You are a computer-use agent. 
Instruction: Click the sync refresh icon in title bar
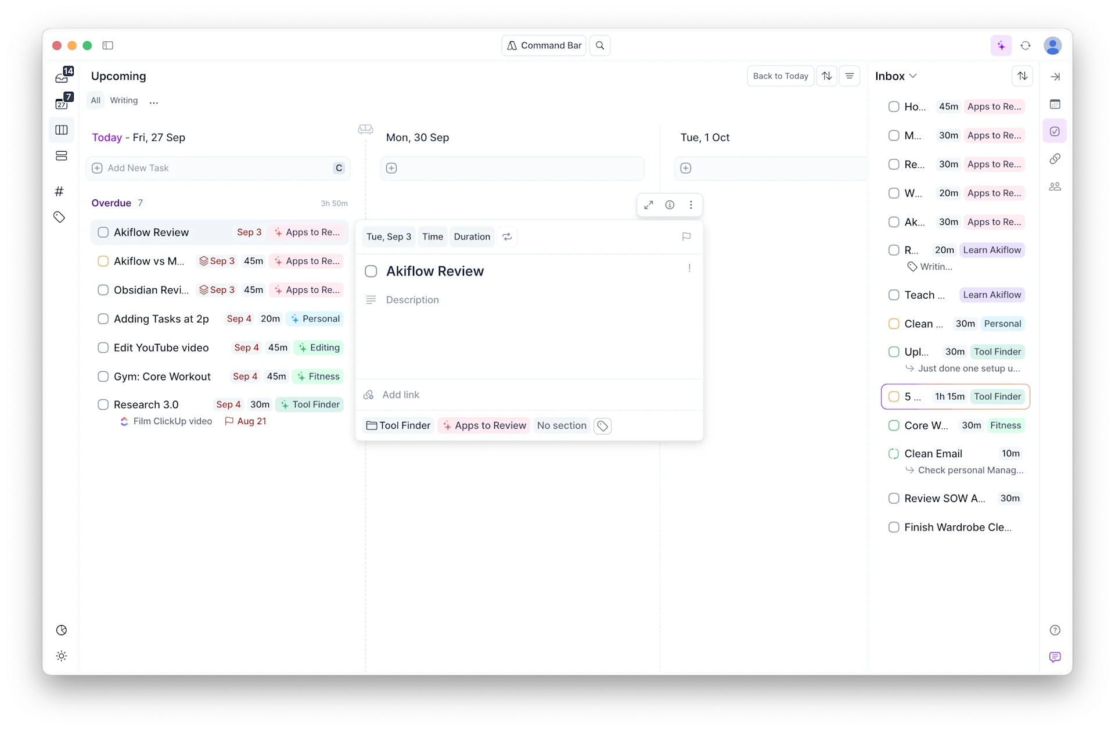pyautogui.click(x=1026, y=45)
